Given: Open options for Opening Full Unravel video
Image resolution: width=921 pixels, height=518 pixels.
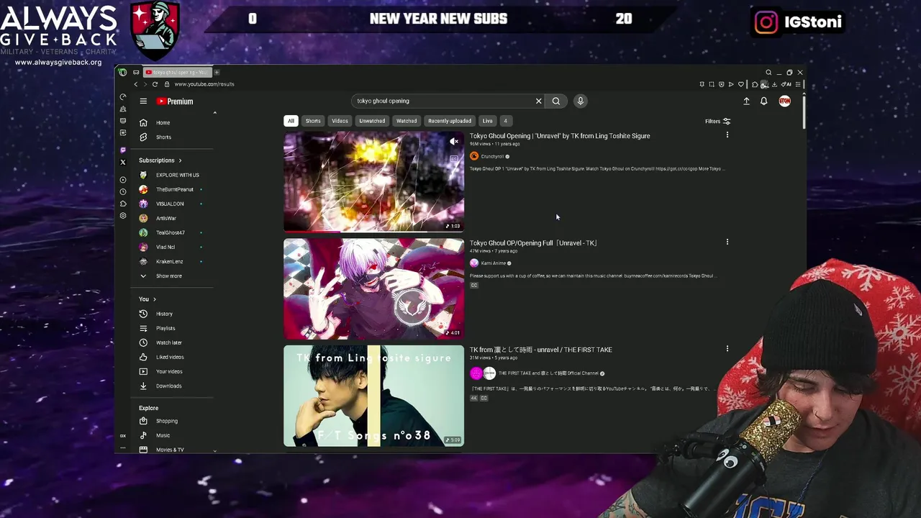Looking at the screenshot, I should pos(727,242).
